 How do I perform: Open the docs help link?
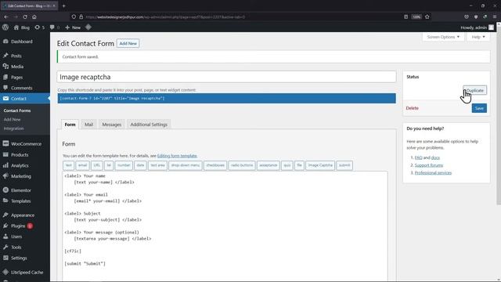point(435,157)
